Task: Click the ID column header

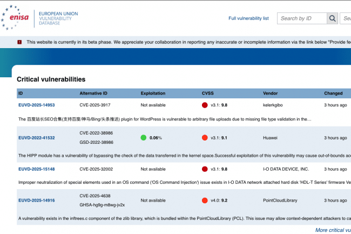Action: click(21, 93)
